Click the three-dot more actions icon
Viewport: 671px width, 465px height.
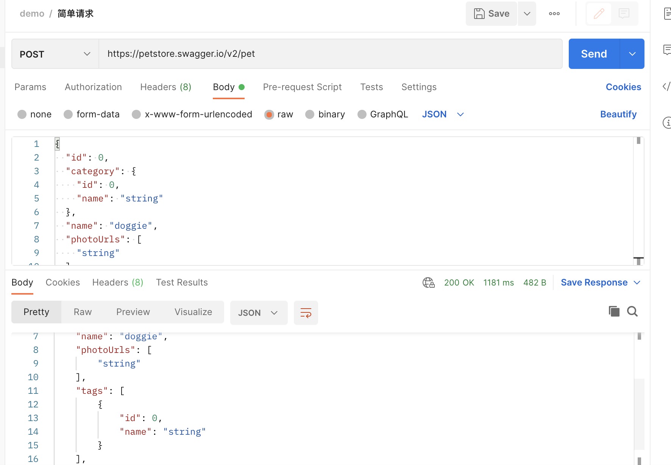pos(554,14)
